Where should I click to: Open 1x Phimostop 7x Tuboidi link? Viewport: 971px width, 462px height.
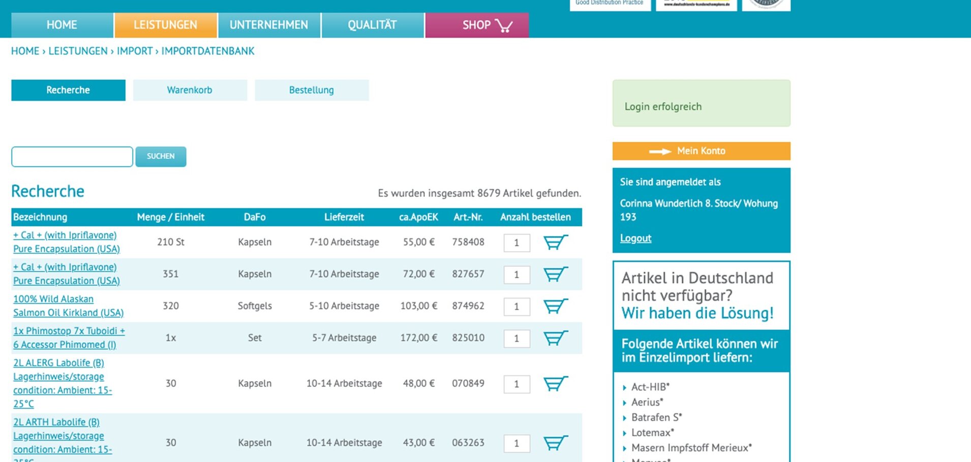click(x=69, y=338)
